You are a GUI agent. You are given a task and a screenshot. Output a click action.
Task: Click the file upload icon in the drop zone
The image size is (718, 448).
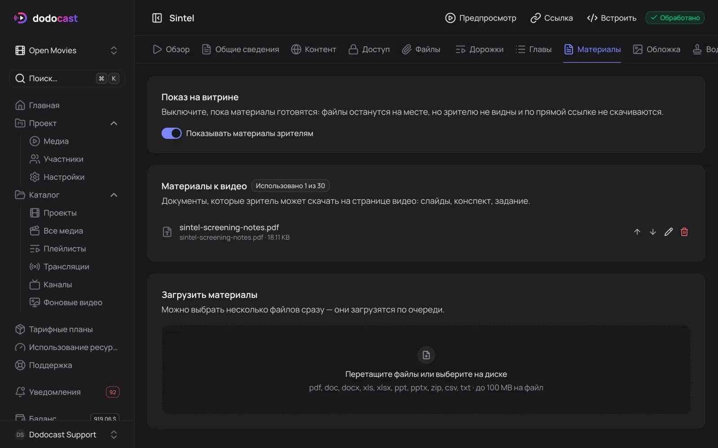pos(426,355)
